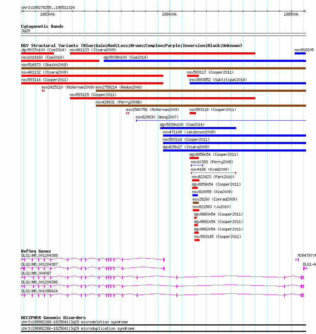Click esv28260 (Conrad2009) label
Viewport: 316px width, 334px height.
pos(215,199)
